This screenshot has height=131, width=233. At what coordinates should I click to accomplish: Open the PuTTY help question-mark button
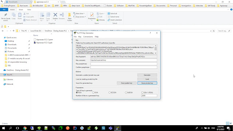[x=150, y=33]
